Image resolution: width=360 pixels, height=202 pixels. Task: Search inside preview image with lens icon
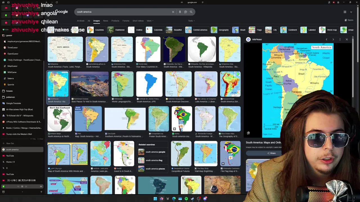248,133
